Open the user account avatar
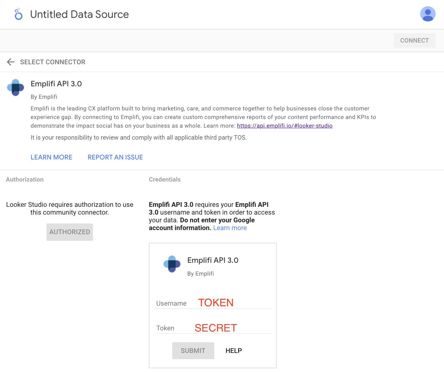This screenshot has height=372, width=444. 428,14
